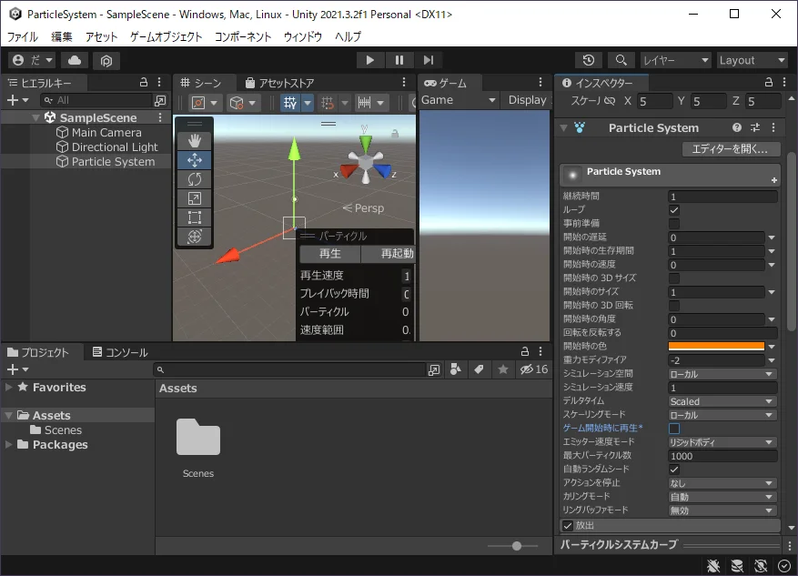
Task: Toggle the ゲーム開始時に再生 checkbox
Action: pos(674,429)
